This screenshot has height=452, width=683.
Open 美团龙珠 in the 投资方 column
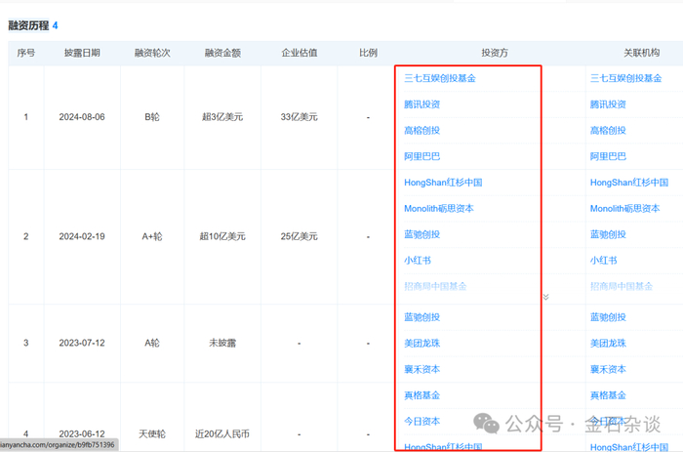click(x=422, y=344)
